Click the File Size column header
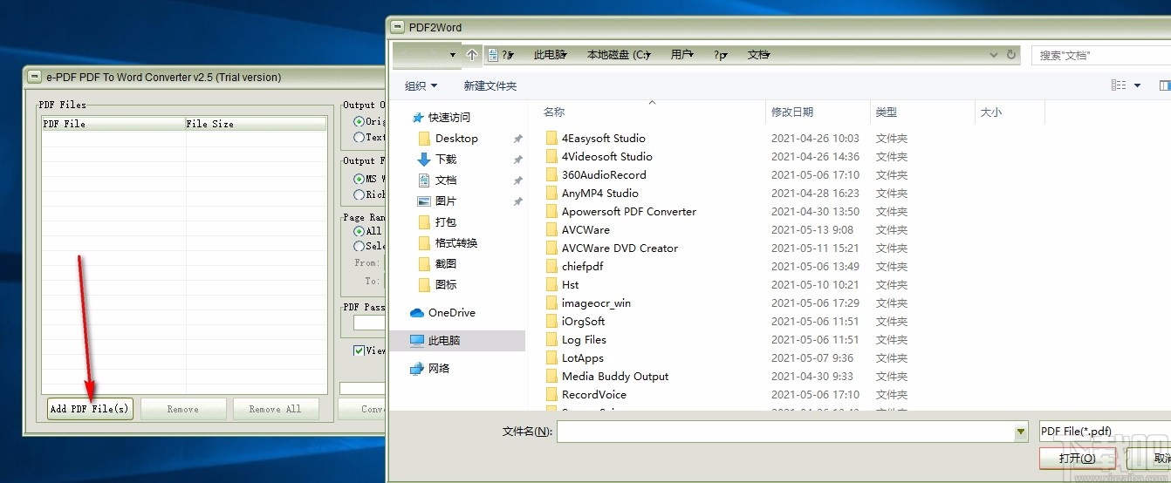This screenshot has width=1171, height=483. (256, 124)
